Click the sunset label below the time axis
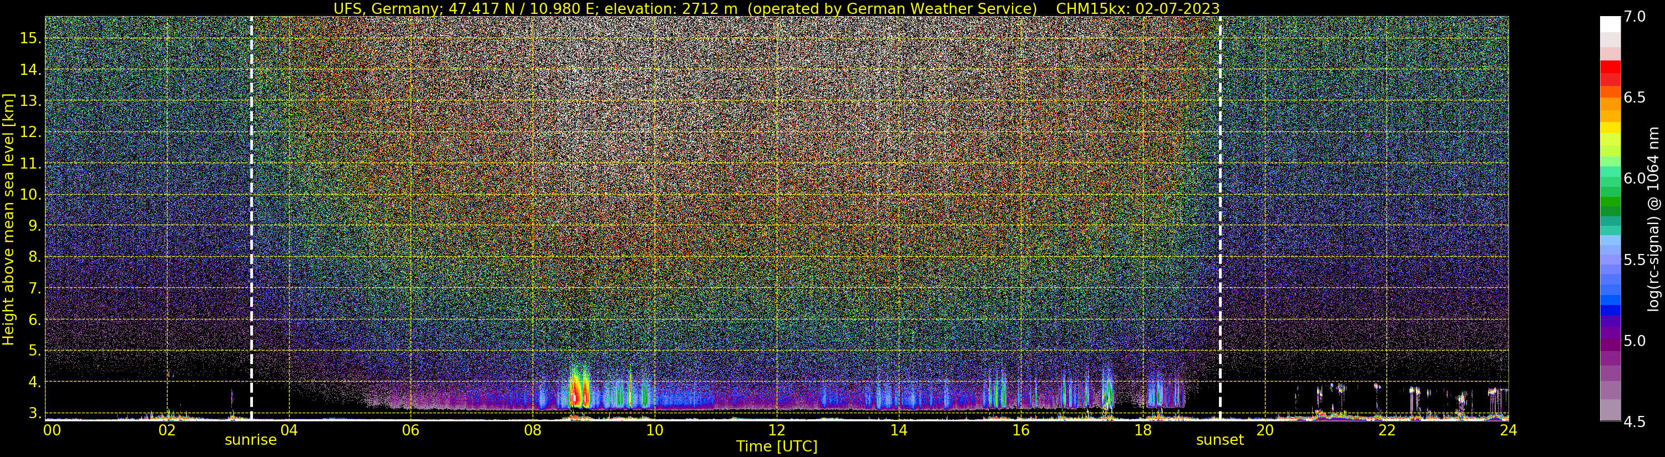Viewport: 1665px width, 457px height. (1219, 440)
